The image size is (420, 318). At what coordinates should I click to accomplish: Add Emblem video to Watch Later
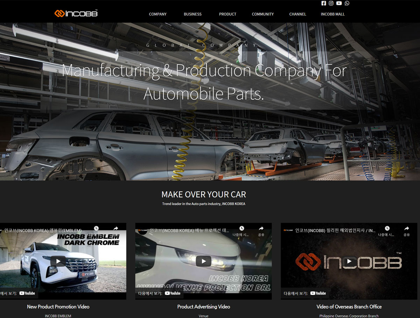96,231
